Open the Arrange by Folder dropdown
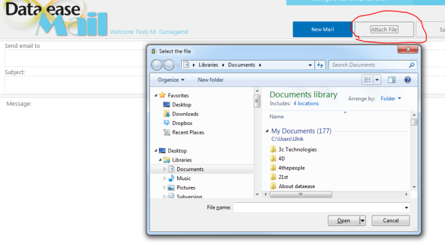The image size is (445, 246). click(391, 98)
